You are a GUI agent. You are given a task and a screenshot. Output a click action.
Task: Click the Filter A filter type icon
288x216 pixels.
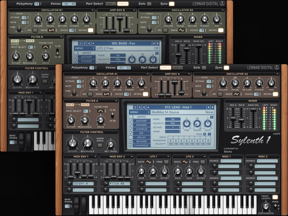[100, 111]
